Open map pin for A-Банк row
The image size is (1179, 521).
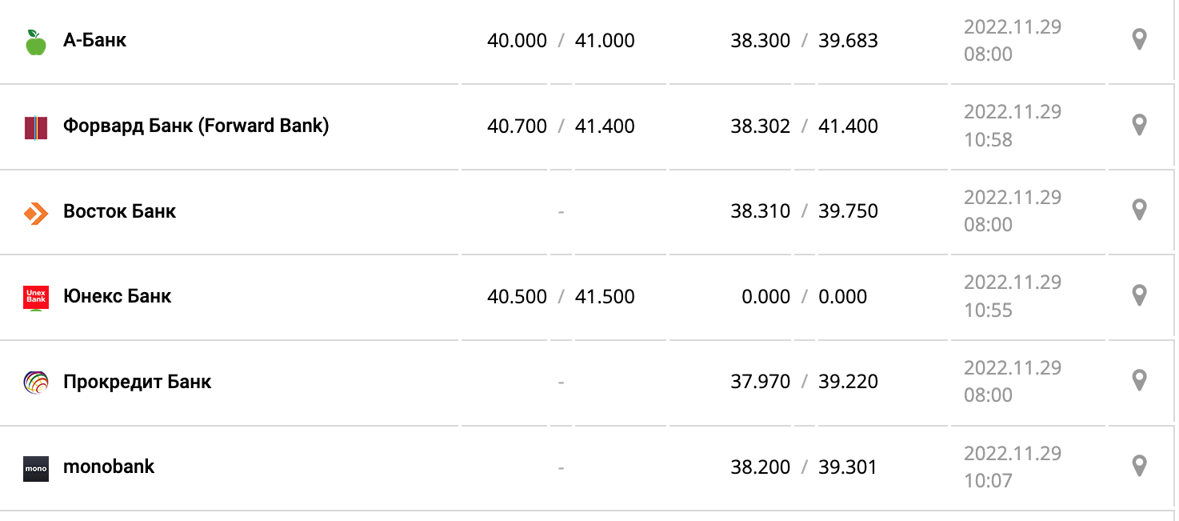1140,39
